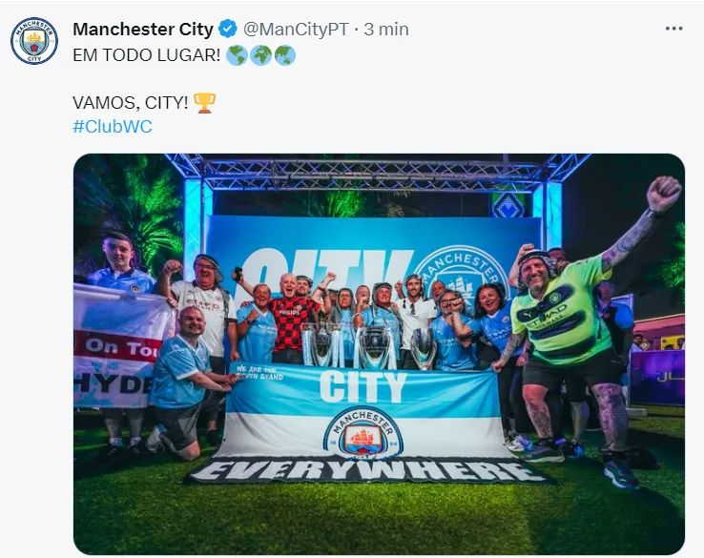Open the Manchester City profile avatar
Viewport: 704px width, 558px height.
click(34, 41)
